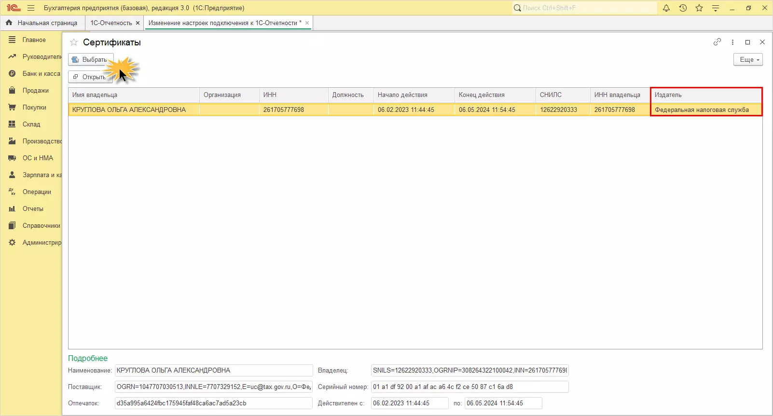Sort by СНИЛС column header
This screenshot has width=773, height=416.
pyautogui.click(x=563, y=95)
